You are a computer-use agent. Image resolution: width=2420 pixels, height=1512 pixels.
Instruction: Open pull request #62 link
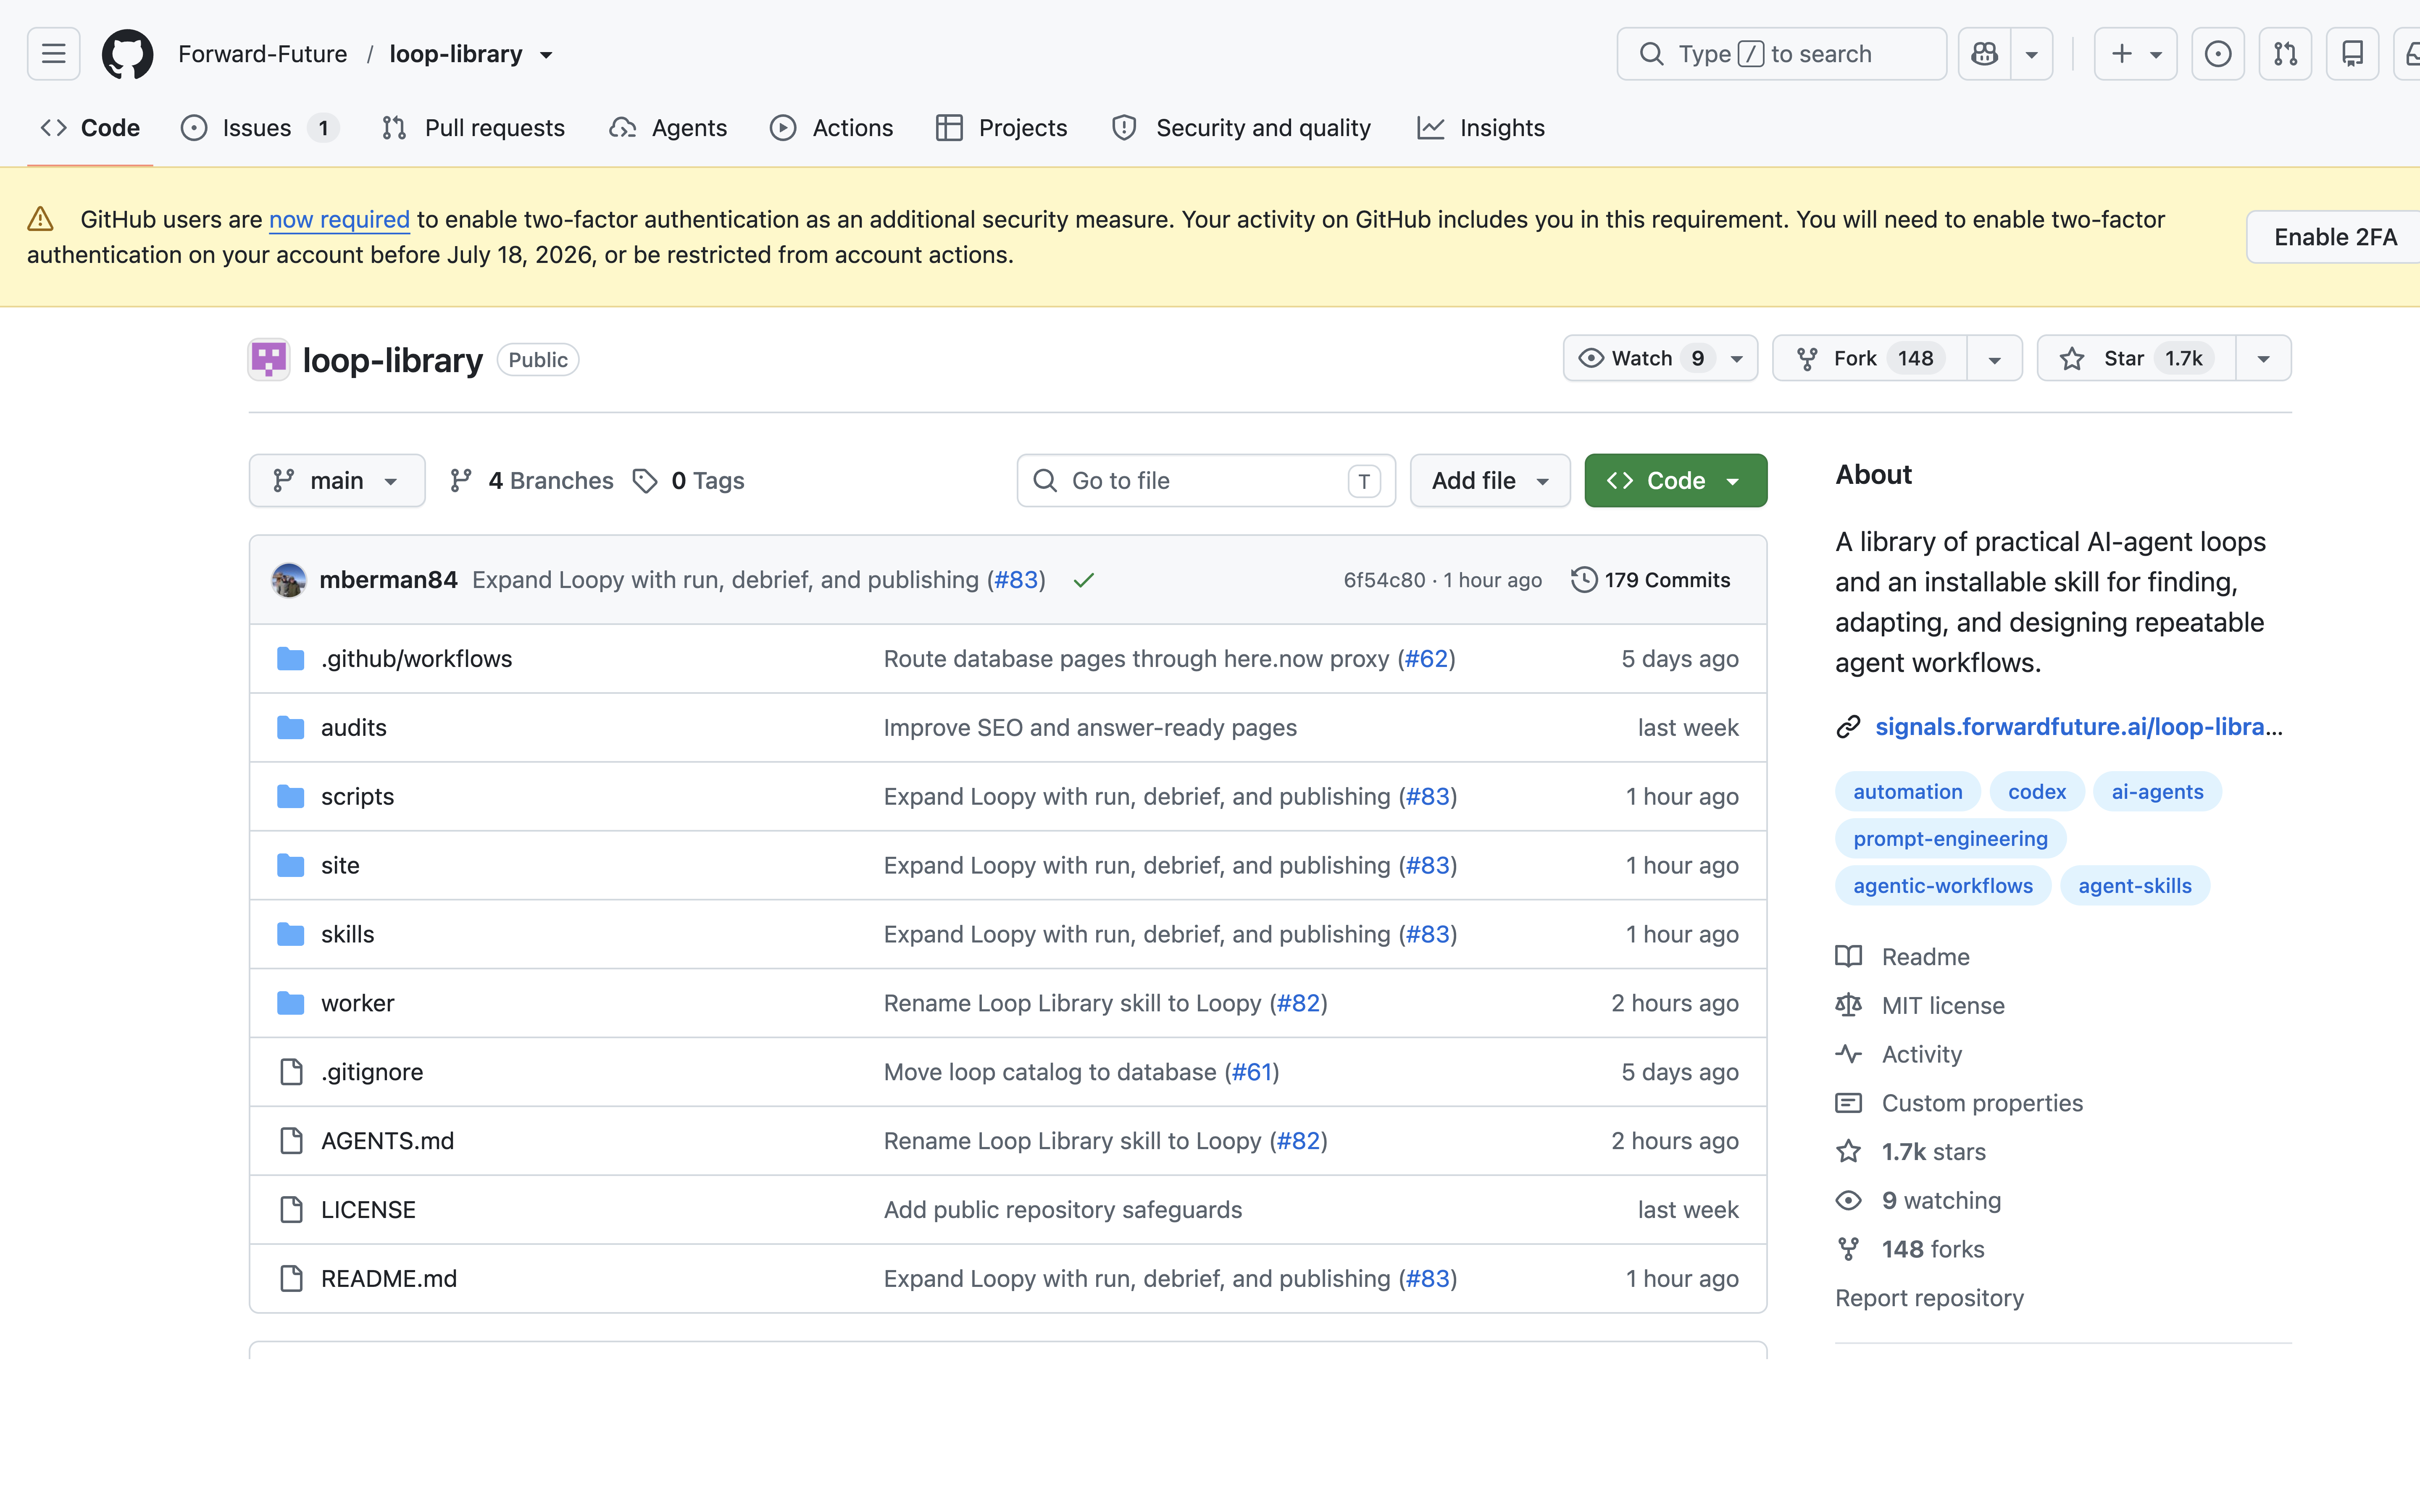pyautogui.click(x=1427, y=659)
